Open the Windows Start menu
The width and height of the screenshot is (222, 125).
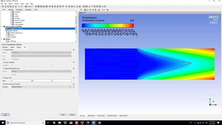[3, 123]
